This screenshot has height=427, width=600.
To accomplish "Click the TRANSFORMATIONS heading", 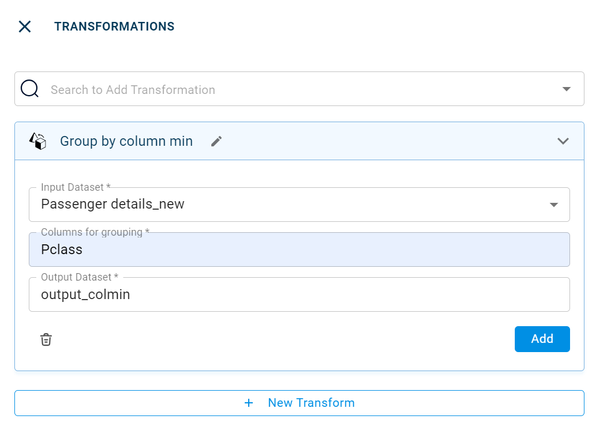I will click(x=114, y=27).
